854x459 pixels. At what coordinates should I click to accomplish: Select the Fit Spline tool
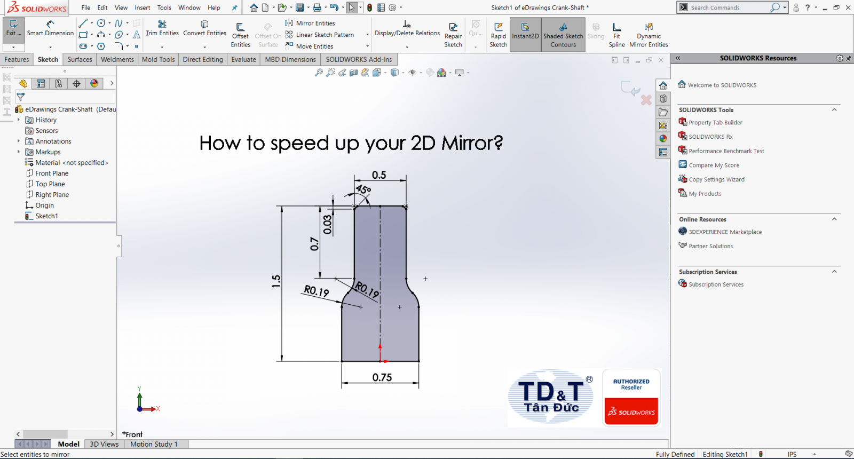[616, 35]
